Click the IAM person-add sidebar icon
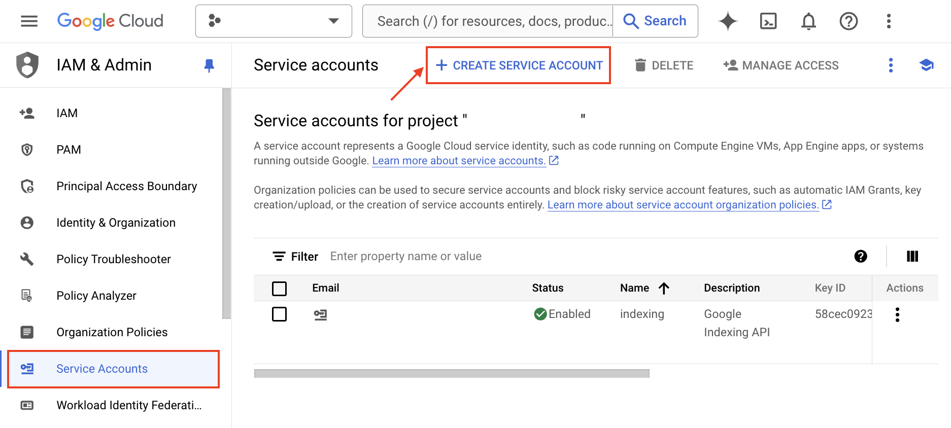951x428 pixels. (27, 113)
